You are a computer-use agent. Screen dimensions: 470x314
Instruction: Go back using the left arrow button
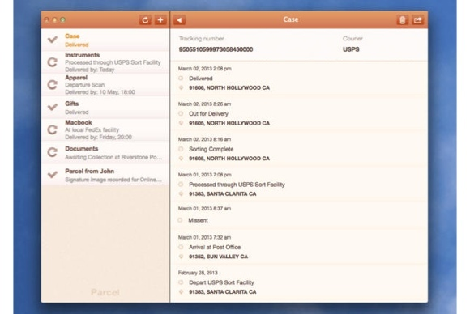point(179,20)
